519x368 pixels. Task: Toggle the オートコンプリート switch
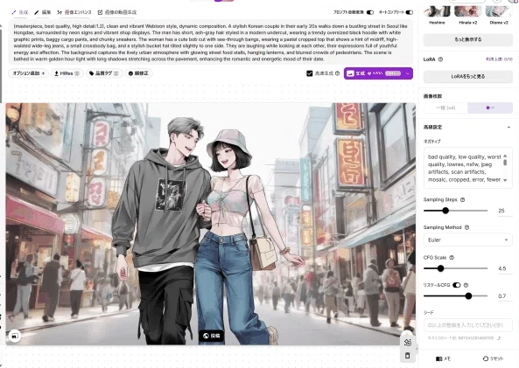pos(410,12)
